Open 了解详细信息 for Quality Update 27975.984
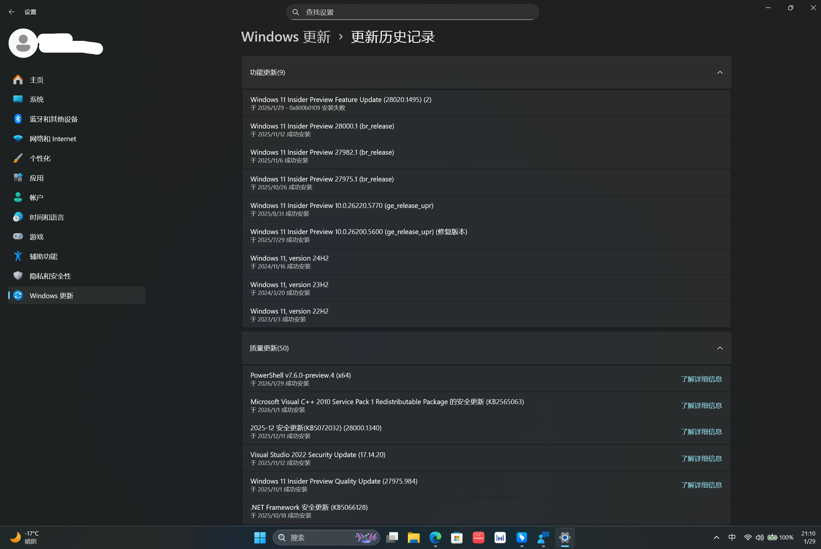This screenshot has height=549, width=821. [702, 485]
